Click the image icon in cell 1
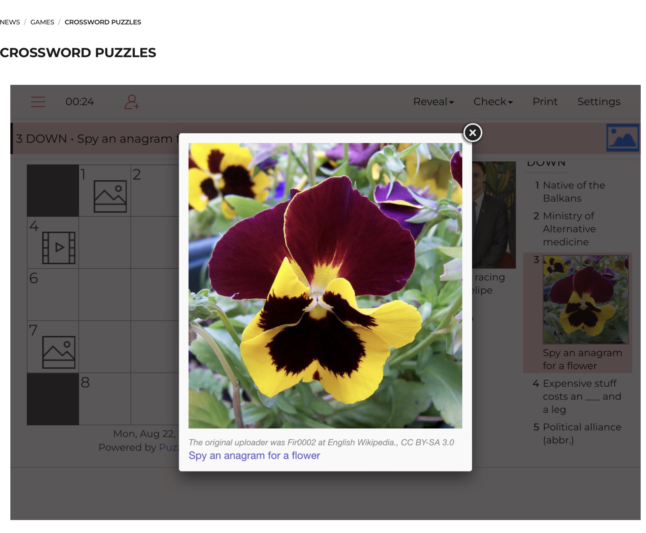The height and width of the screenshot is (533, 646). point(110,196)
